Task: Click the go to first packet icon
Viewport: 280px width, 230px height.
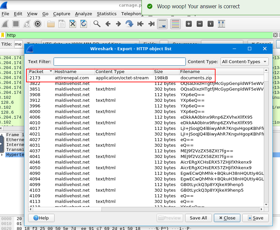Action: click(140, 24)
